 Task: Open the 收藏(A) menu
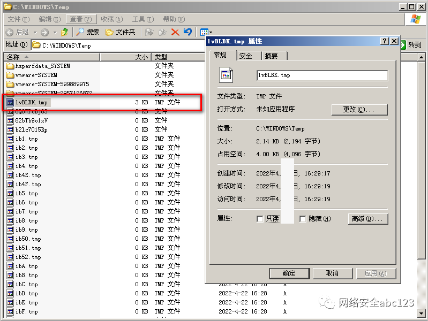(x=112, y=19)
